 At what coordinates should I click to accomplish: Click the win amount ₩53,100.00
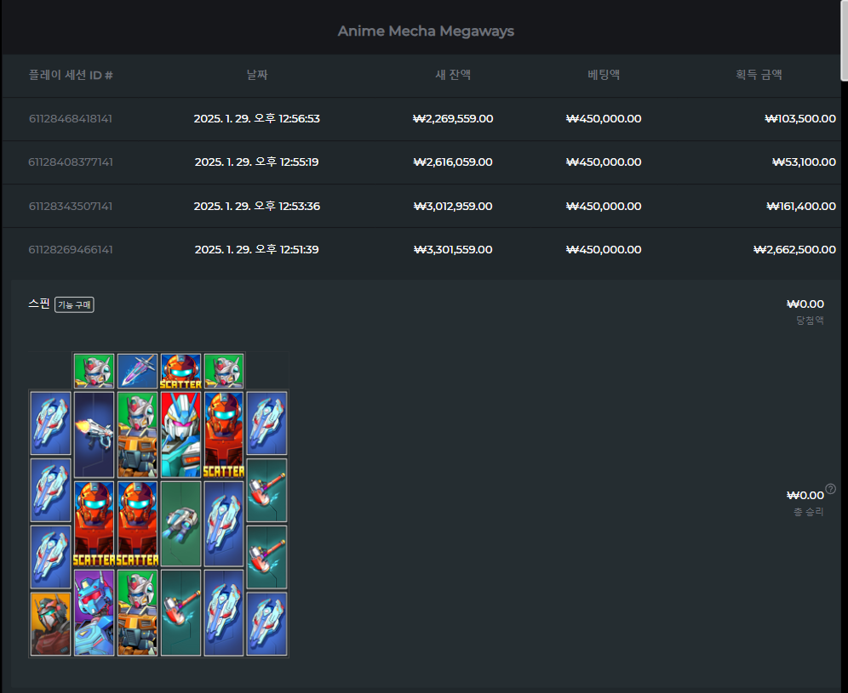click(x=805, y=162)
